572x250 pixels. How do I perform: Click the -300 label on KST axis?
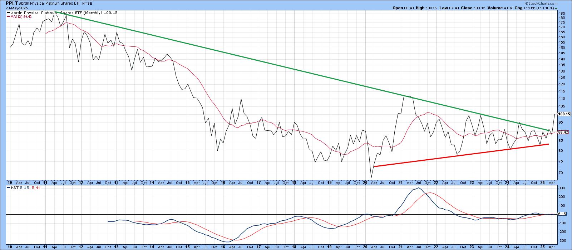coord(562,241)
